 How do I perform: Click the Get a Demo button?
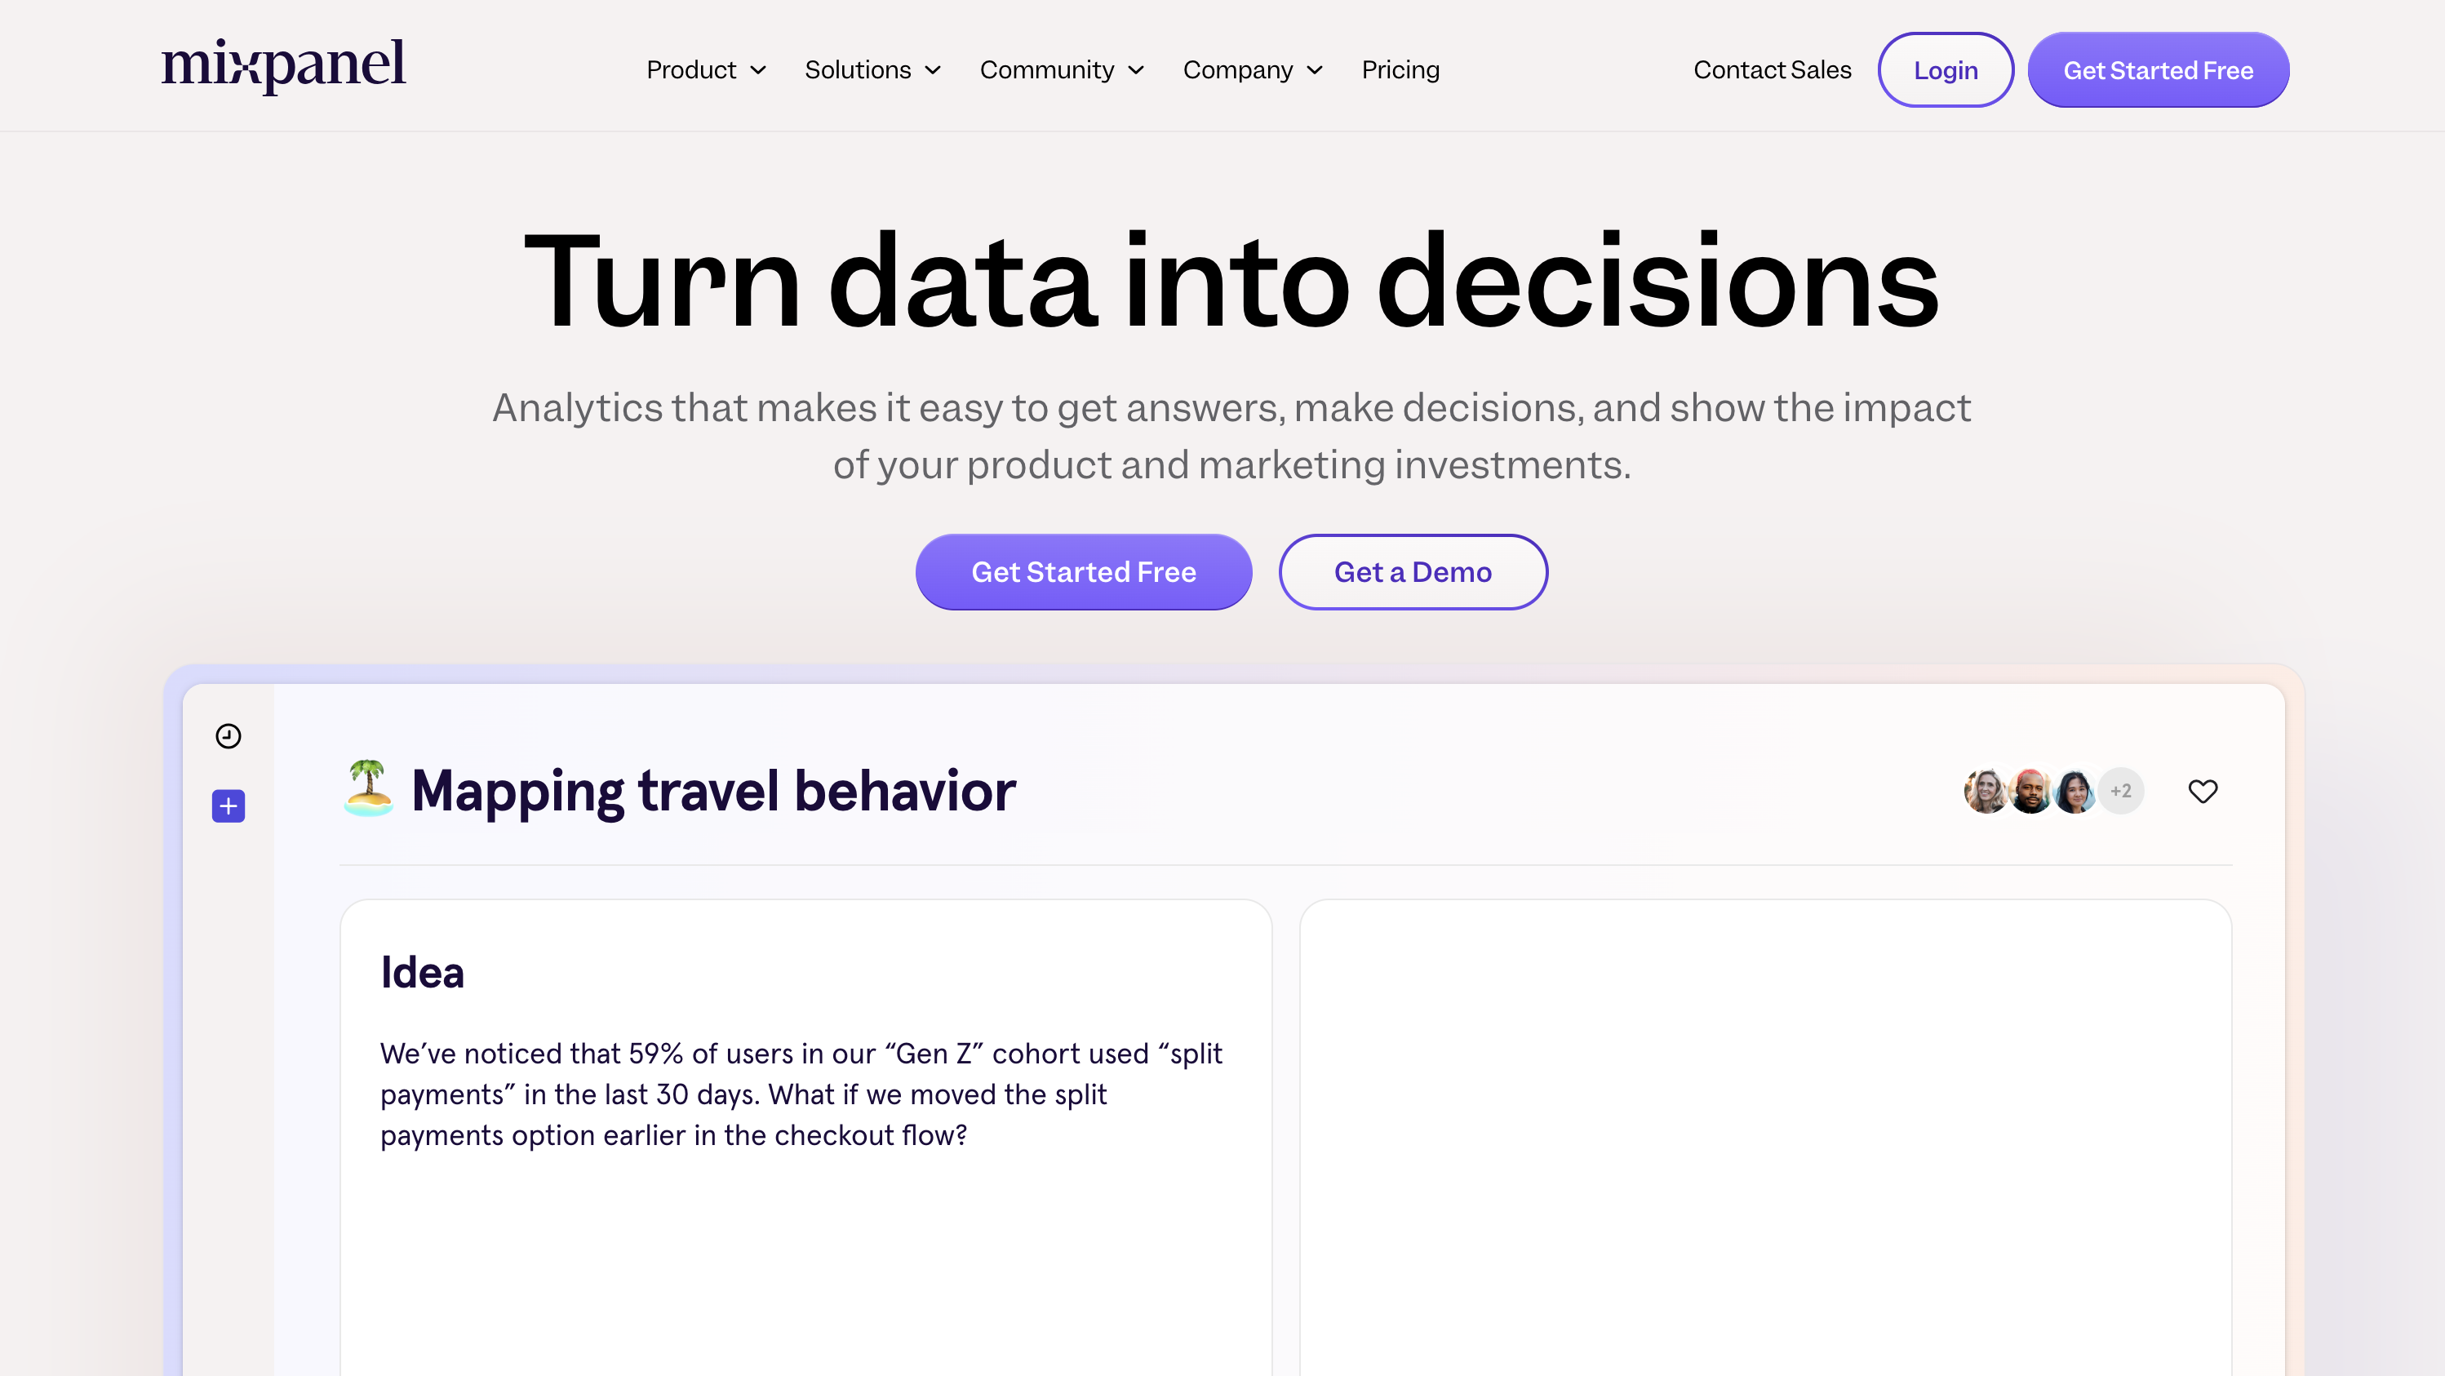[1413, 571]
